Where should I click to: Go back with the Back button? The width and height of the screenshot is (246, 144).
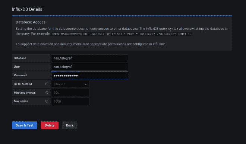[70, 125]
